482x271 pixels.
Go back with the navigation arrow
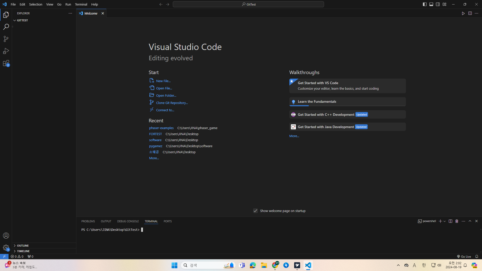(x=161, y=4)
